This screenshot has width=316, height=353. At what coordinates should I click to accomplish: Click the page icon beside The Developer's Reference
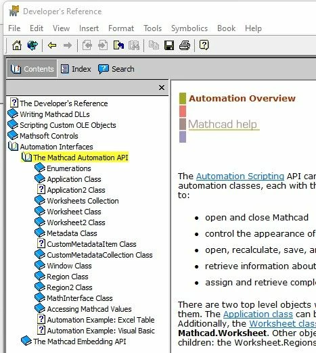click(14, 103)
